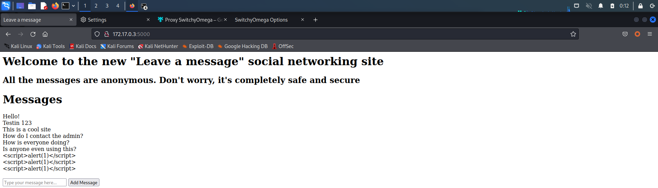Click the message input field
Image resolution: width=658 pixels, height=188 pixels.
pos(35,183)
